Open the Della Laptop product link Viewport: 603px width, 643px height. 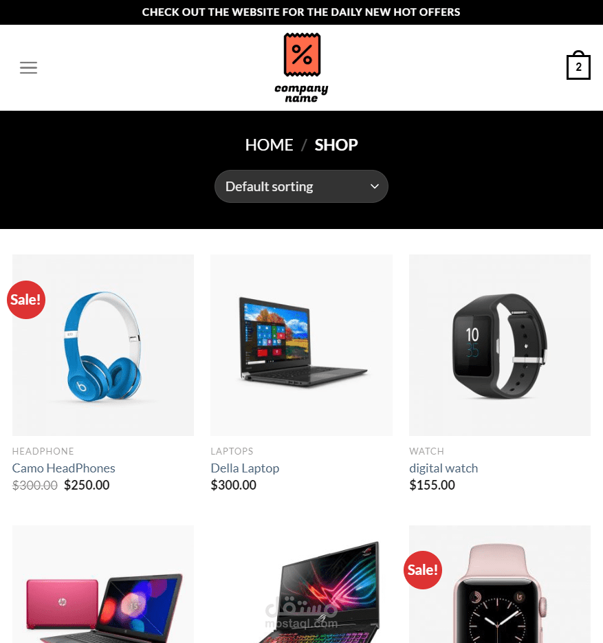245,468
